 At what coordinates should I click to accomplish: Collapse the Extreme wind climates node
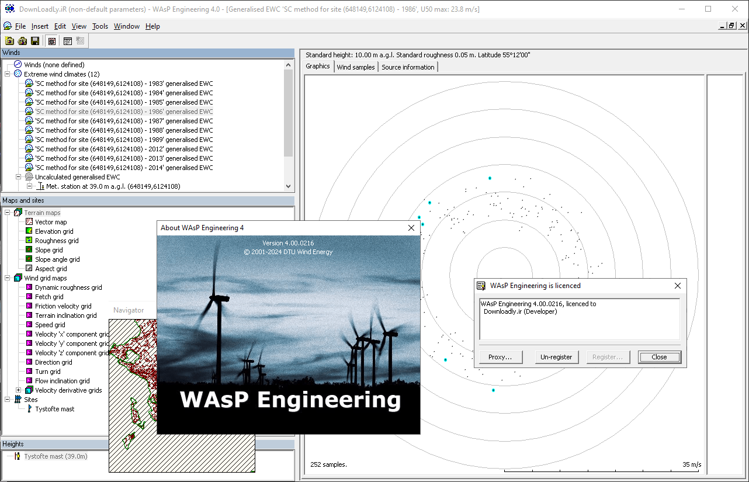(x=8, y=74)
